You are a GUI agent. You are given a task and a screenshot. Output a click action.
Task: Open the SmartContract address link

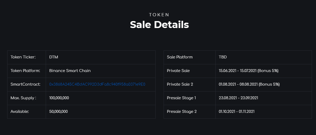(x=97, y=84)
